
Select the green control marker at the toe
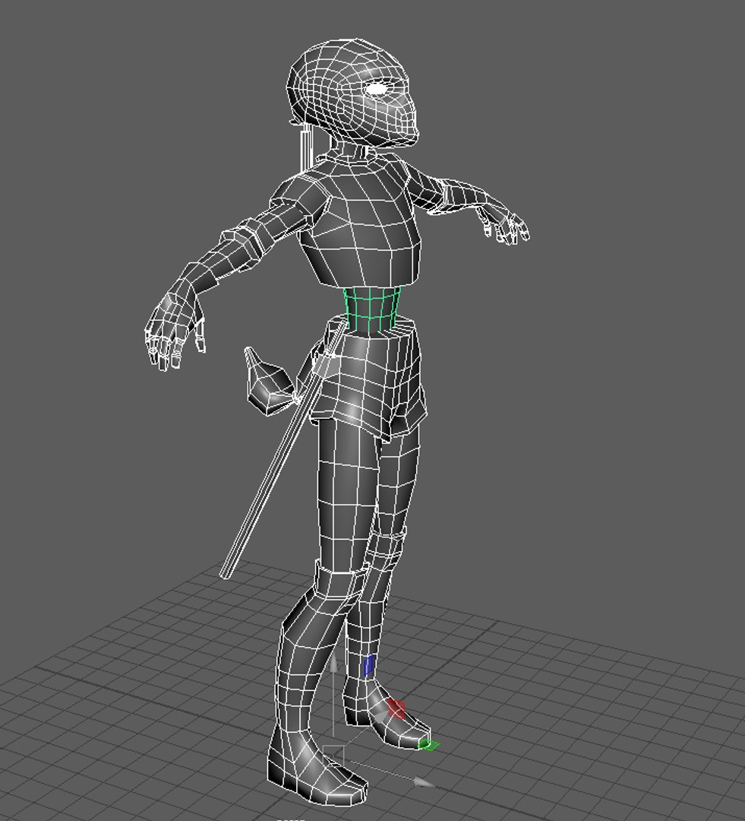tap(428, 744)
